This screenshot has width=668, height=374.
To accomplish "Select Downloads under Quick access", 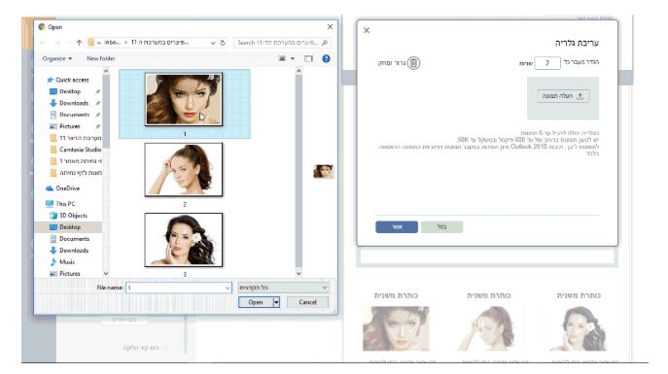I will pyautogui.click(x=74, y=103).
